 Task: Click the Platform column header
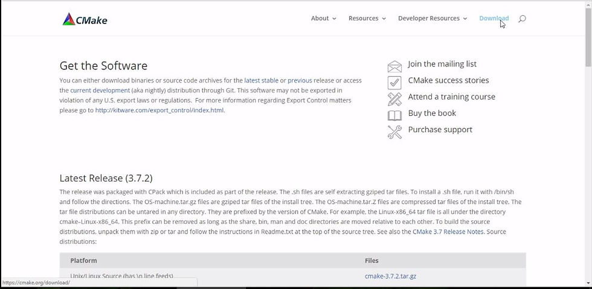[83, 260]
